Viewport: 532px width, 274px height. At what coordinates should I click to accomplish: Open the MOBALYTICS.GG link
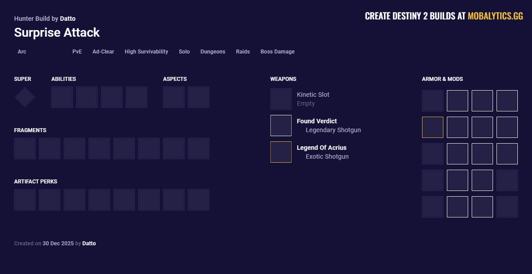[x=495, y=16]
